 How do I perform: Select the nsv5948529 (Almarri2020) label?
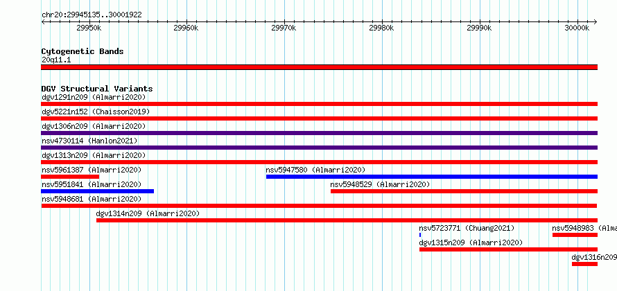pos(380,184)
